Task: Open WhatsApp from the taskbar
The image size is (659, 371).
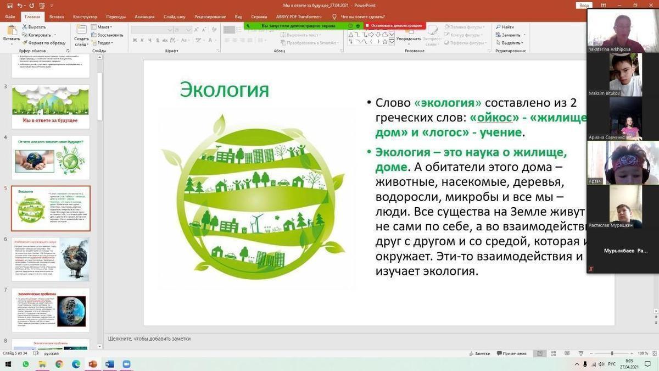Action: point(25,364)
